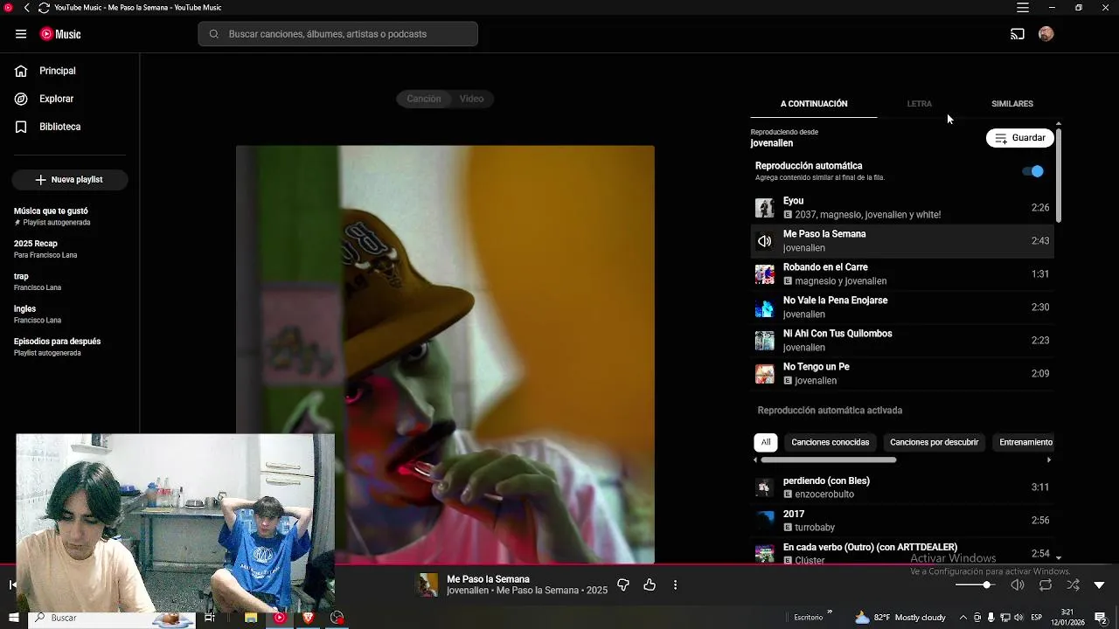Select the Canciones conocidas chip
Screen dimensions: 1119x629
[831, 442]
